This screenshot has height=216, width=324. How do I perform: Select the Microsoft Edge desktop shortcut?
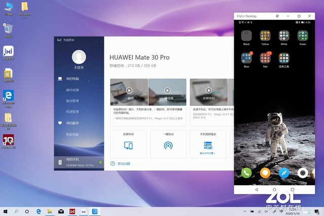point(8,99)
